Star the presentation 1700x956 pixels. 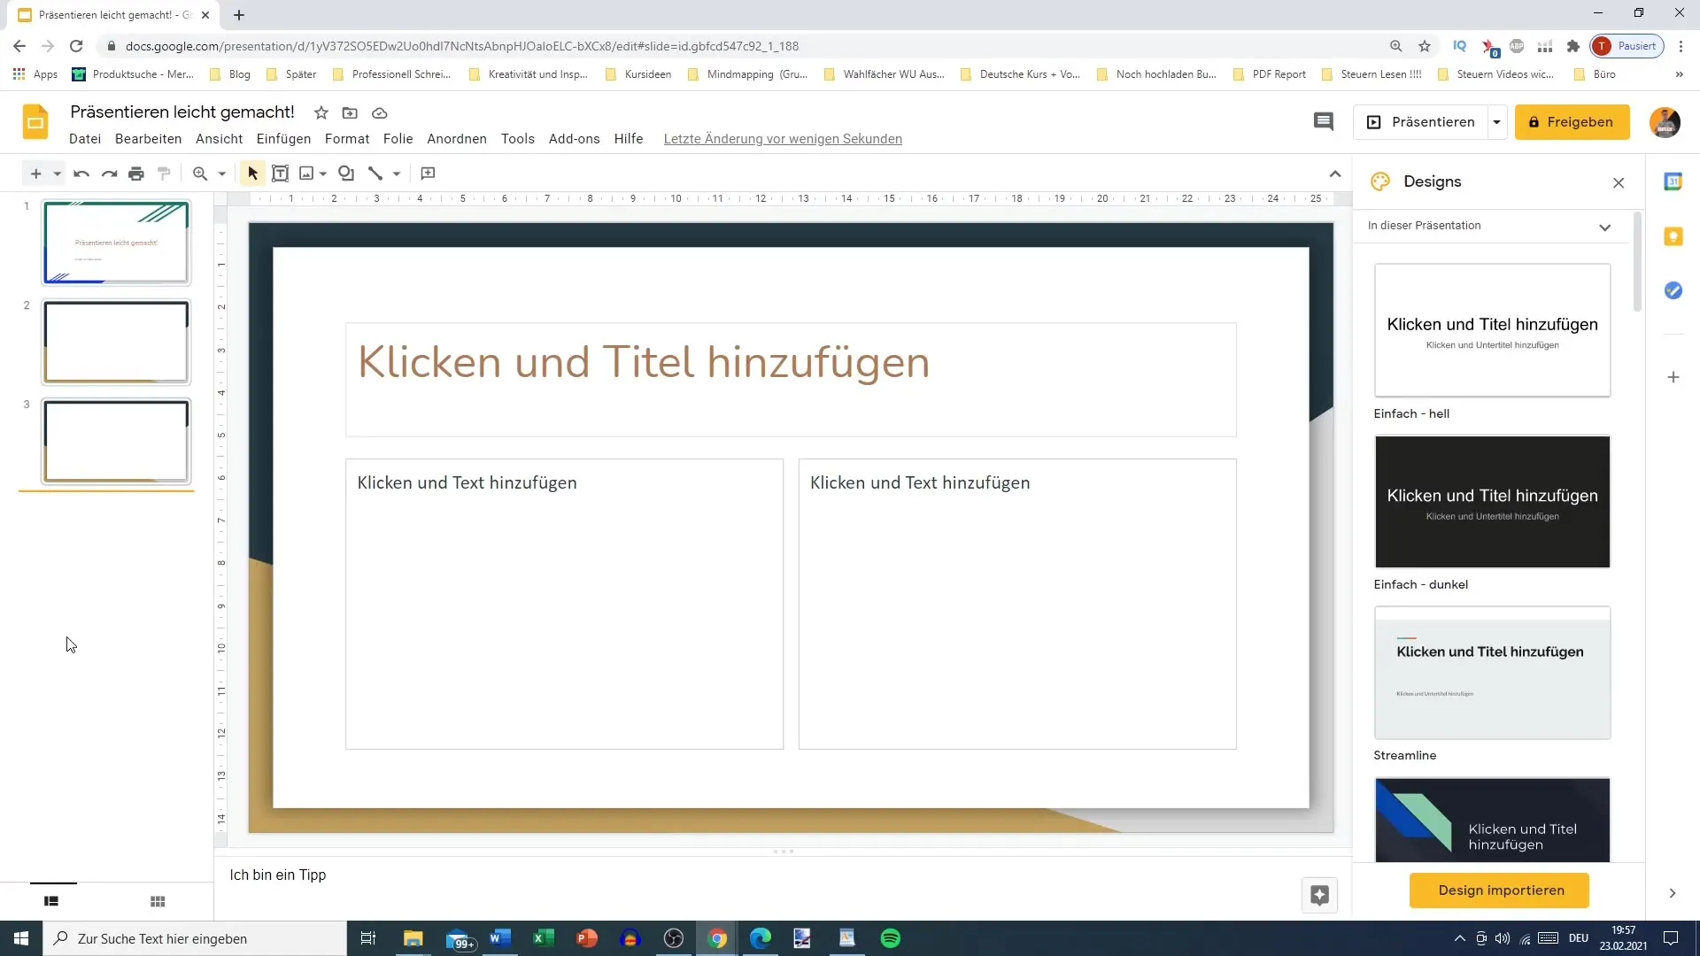(321, 112)
